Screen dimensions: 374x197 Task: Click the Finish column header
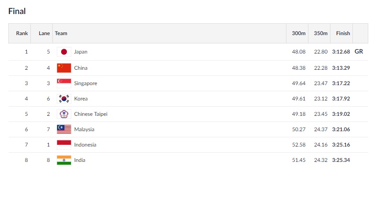click(x=343, y=33)
